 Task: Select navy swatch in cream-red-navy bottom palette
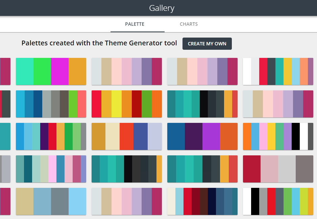coord(212,201)
